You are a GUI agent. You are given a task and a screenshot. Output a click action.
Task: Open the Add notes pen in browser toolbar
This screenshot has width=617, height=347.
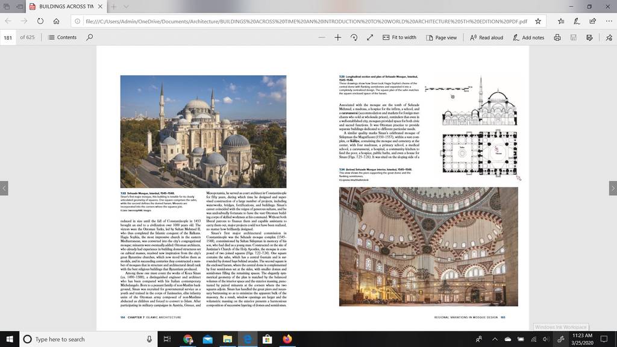click(577, 21)
